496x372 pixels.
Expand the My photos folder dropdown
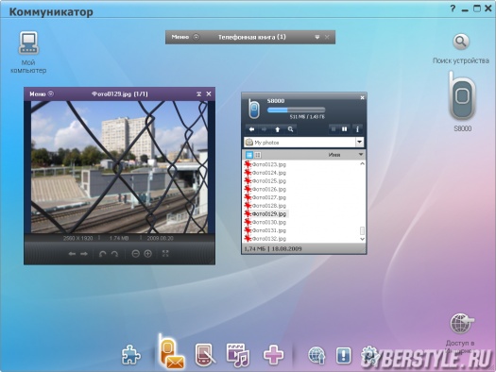tap(360, 143)
